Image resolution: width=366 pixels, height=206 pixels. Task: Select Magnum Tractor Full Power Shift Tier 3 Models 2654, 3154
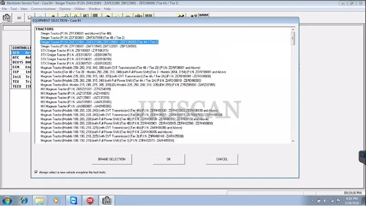click(x=133, y=72)
